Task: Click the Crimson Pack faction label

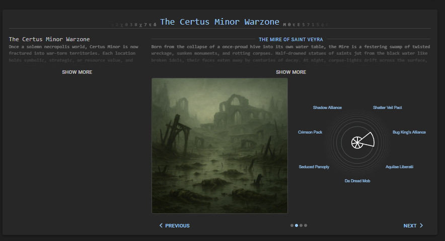Action: point(310,132)
